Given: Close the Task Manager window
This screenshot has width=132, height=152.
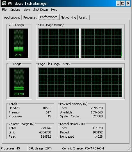Looking at the screenshot, I should click(x=128, y=3).
